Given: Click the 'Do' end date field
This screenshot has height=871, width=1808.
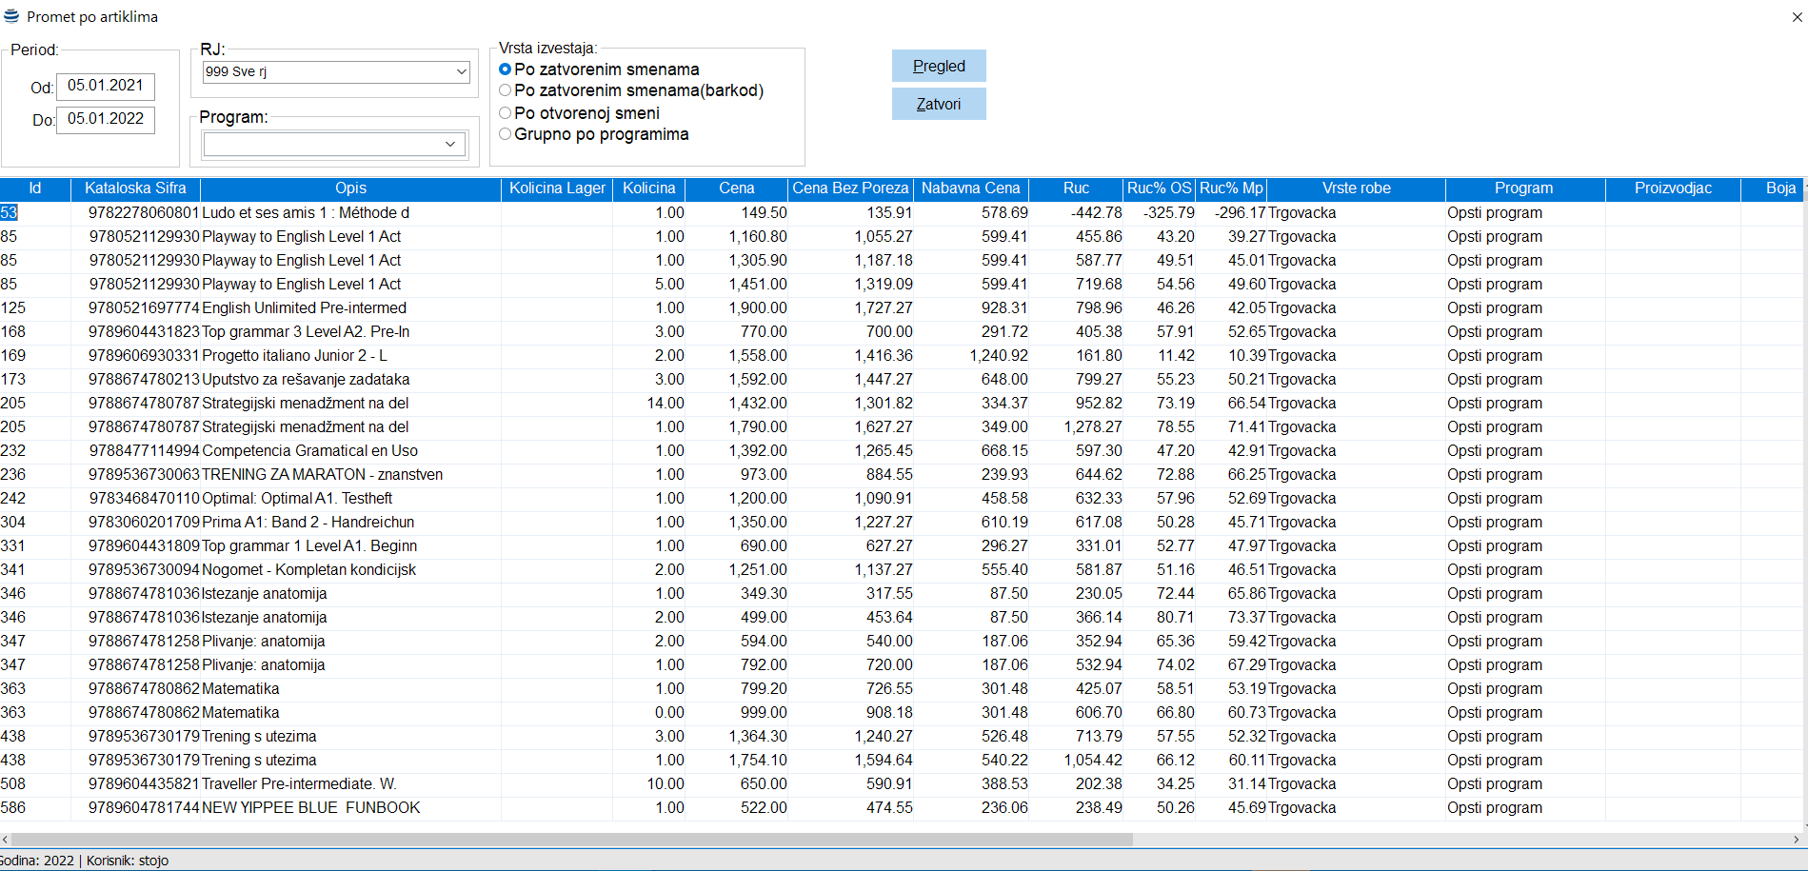Looking at the screenshot, I should coord(106,120).
